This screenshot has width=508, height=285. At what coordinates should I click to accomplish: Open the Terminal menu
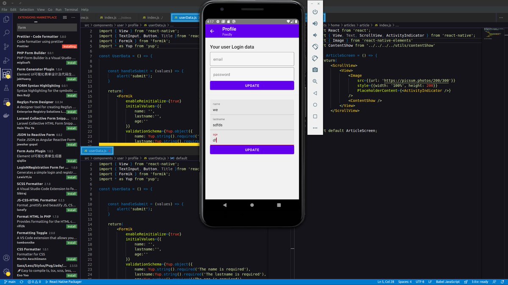click(71, 9)
